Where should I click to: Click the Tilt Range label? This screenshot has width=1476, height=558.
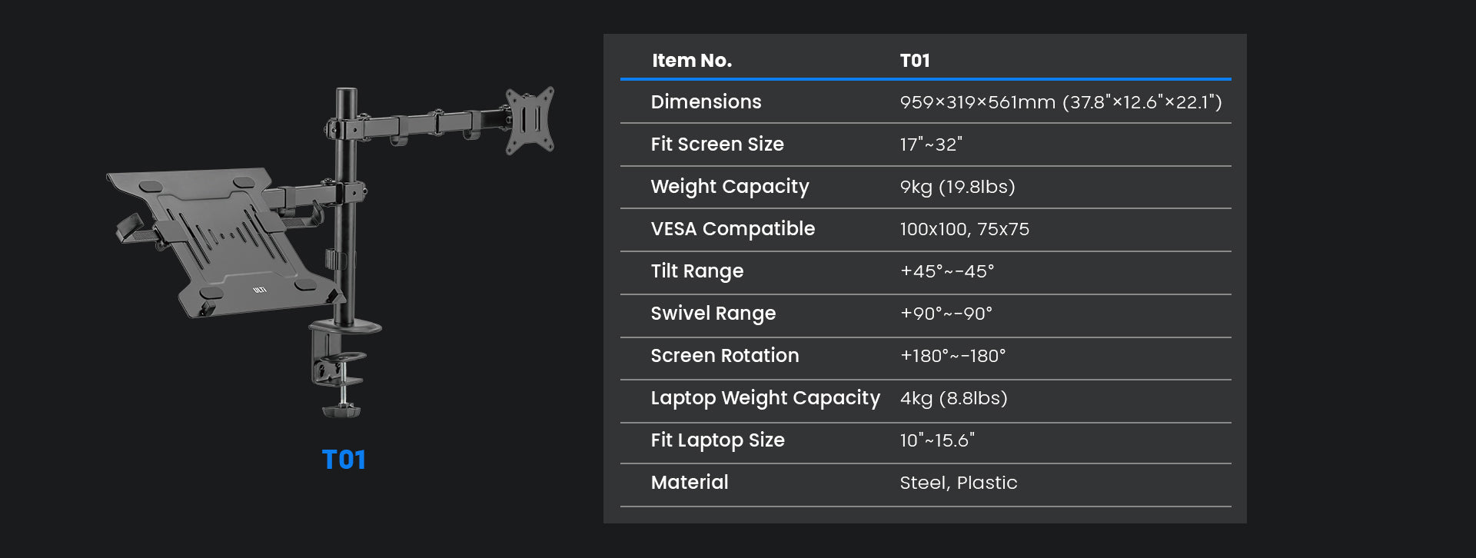tap(696, 271)
